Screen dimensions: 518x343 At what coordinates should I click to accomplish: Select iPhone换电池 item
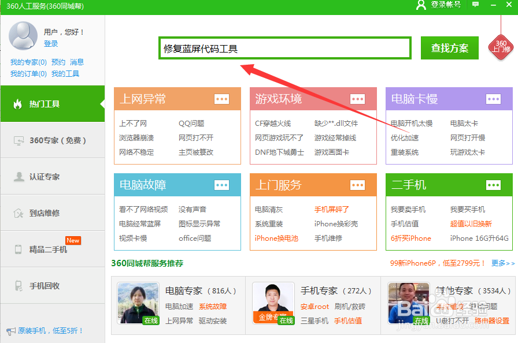point(276,238)
